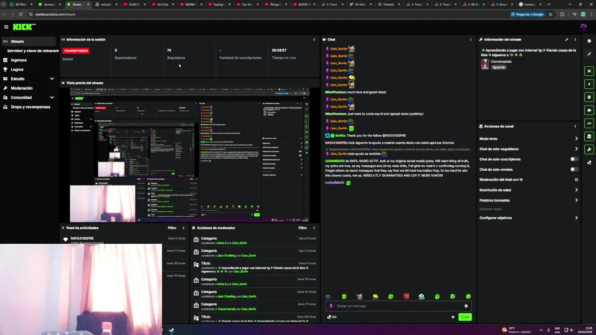Pick the red angry emote in quick bar
The height and width of the screenshot is (335, 596).
click(x=406, y=296)
